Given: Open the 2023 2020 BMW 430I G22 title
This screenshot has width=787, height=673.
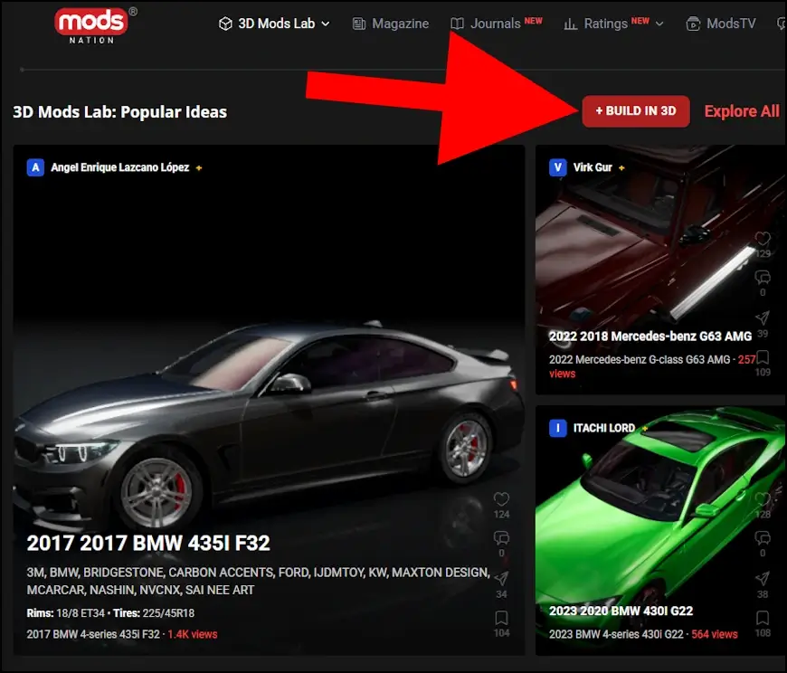Looking at the screenshot, I should (621, 611).
